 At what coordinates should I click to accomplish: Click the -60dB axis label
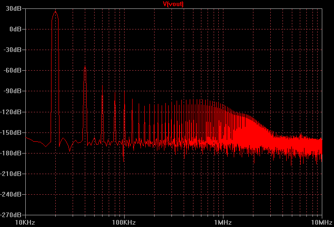point(13,70)
